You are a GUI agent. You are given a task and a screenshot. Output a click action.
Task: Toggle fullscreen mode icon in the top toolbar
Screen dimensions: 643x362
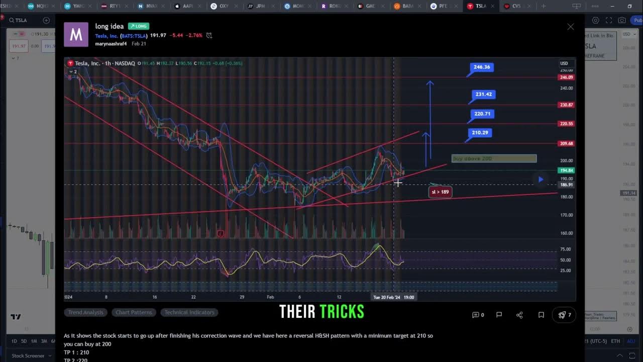pyautogui.click(x=609, y=20)
